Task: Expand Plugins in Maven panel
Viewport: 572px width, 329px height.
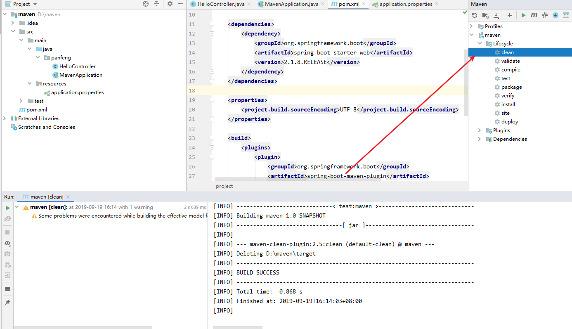Action: (x=480, y=130)
